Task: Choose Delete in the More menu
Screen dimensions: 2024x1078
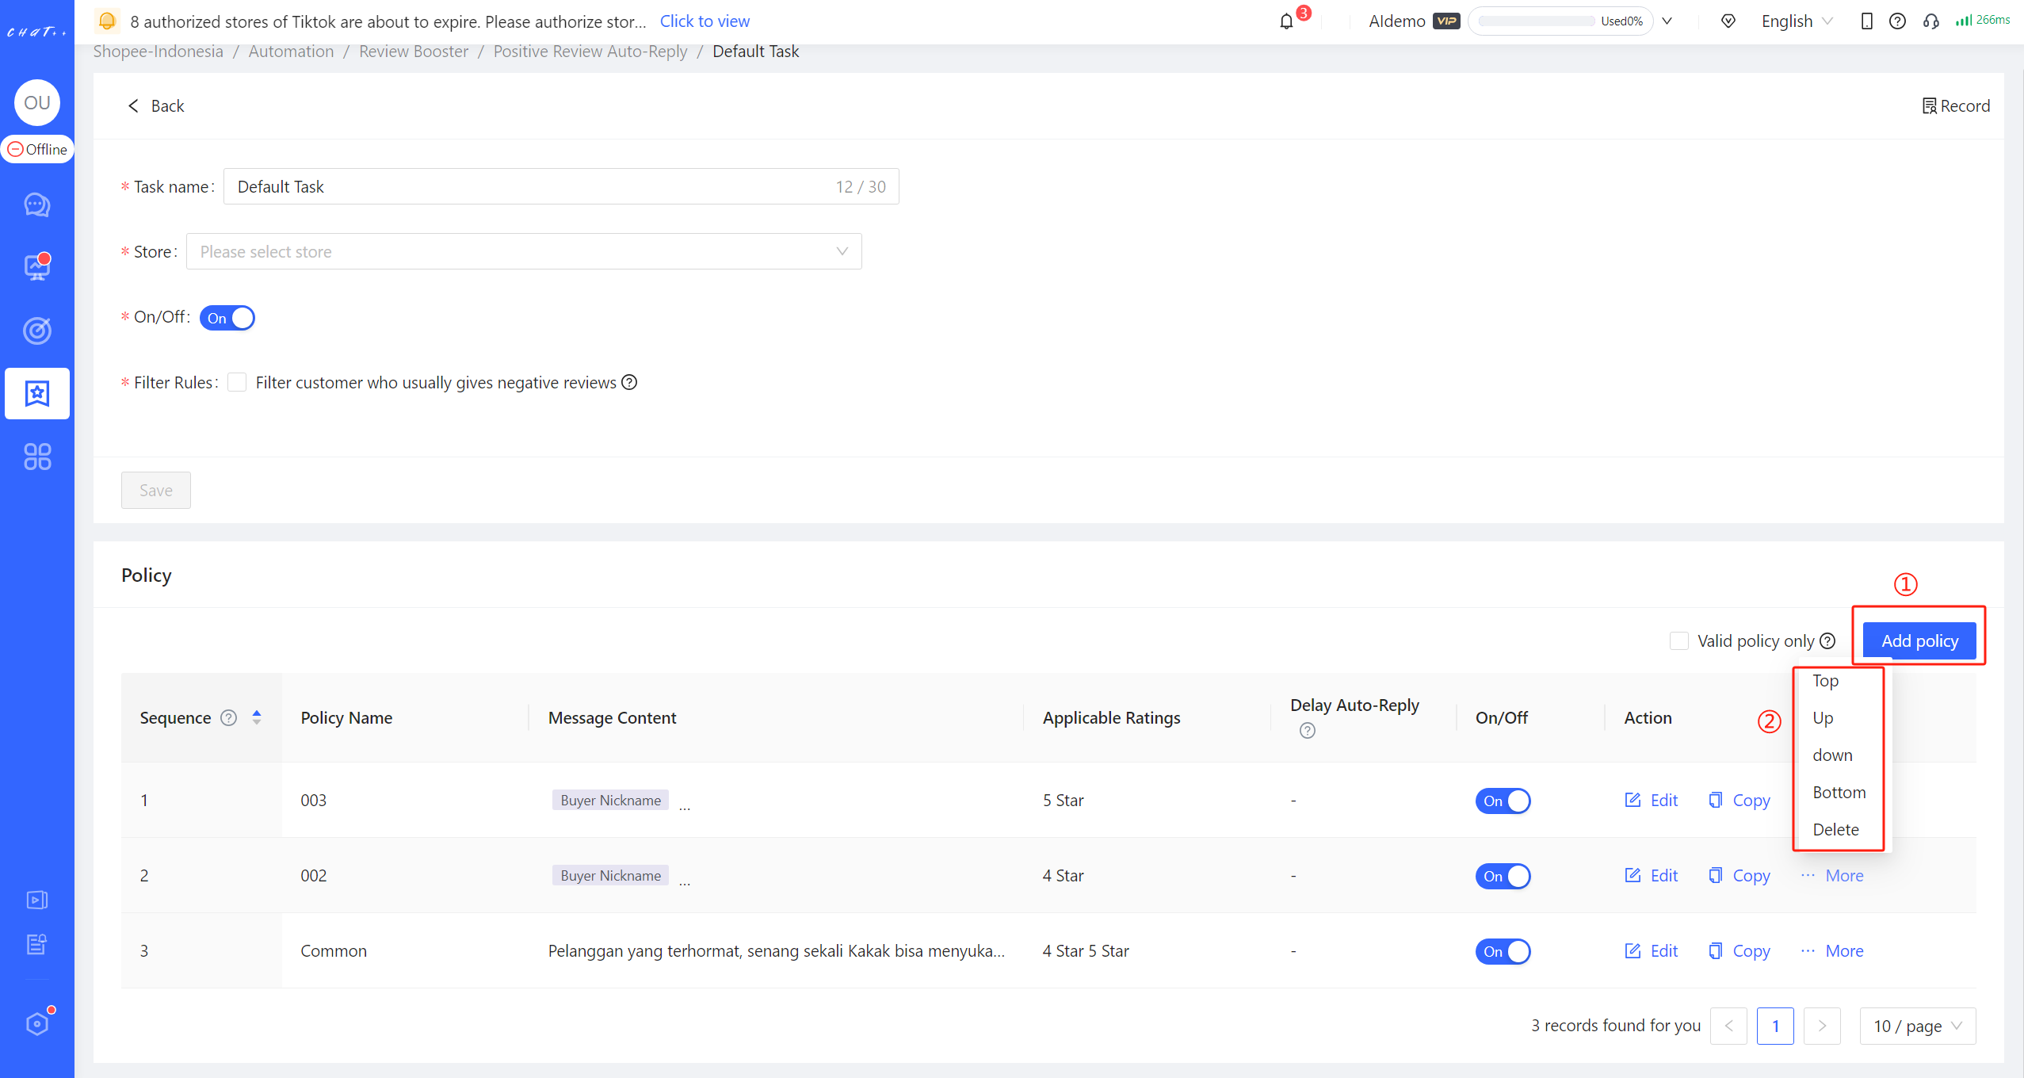Action: [x=1835, y=829]
